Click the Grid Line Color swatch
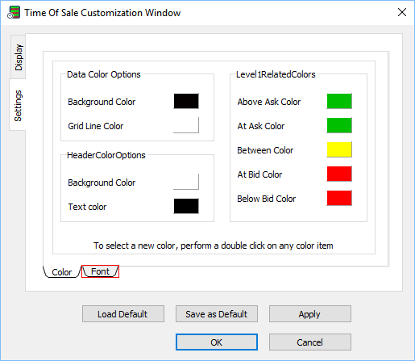The height and width of the screenshot is (361, 415). [186, 125]
